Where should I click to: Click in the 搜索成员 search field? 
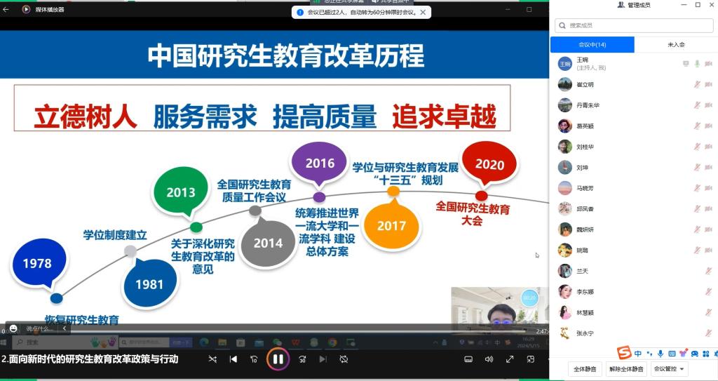634,25
